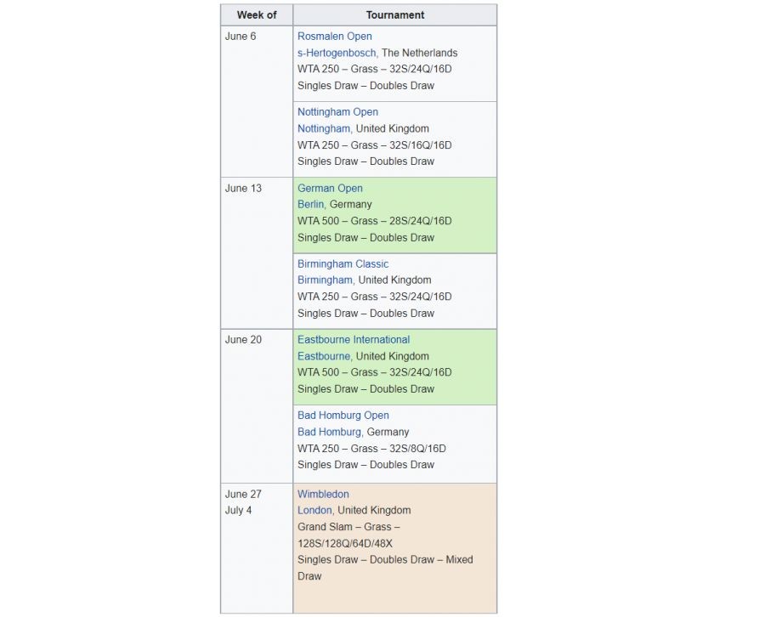Click the Eastbourne city link
The image size is (765, 617).
[x=323, y=356]
